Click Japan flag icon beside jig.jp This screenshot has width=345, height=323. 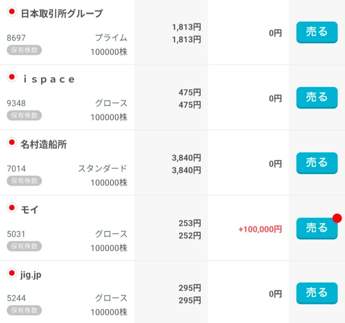12,273
